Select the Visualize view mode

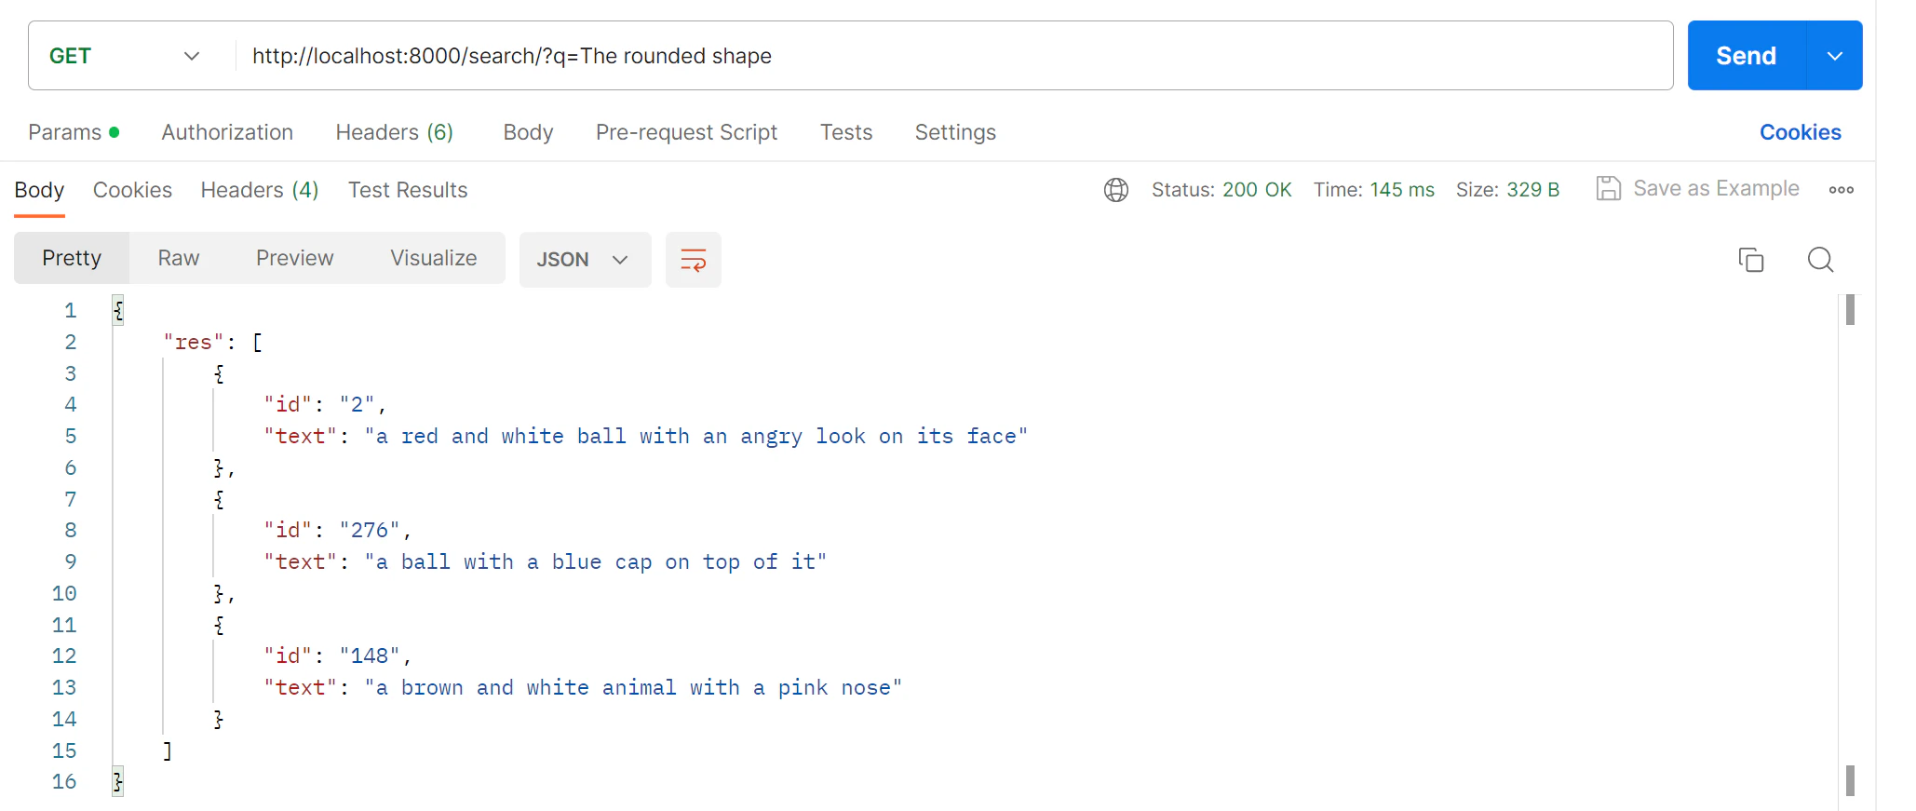coord(433,258)
